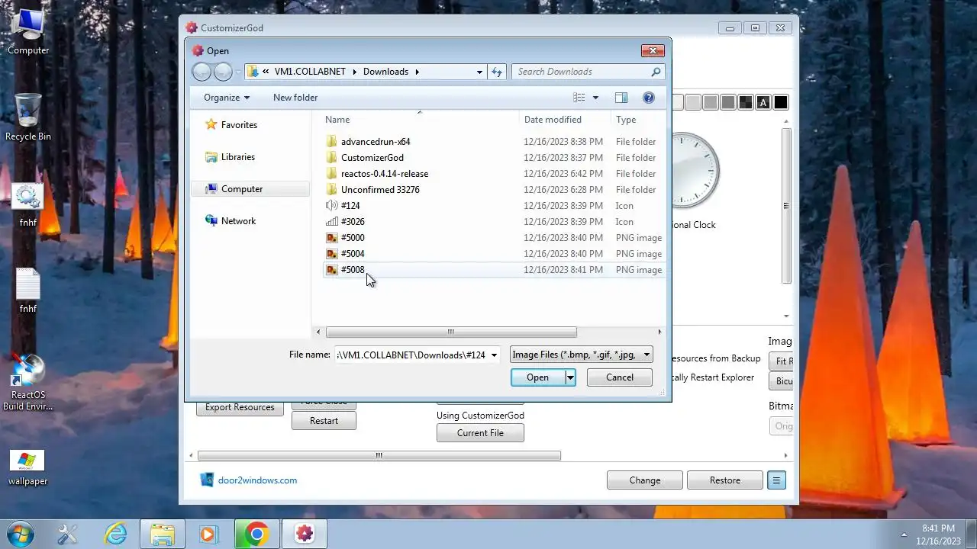The image size is (977, 549).
Task: Click the wrench tools taskbar icon
Action: 68,534
